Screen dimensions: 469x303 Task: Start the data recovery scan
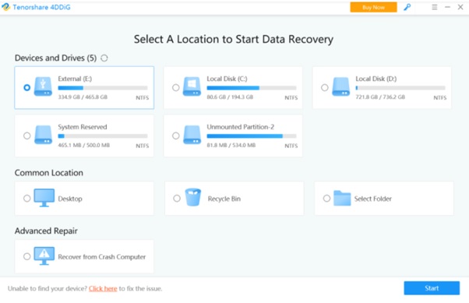click(x=432, y=288)
